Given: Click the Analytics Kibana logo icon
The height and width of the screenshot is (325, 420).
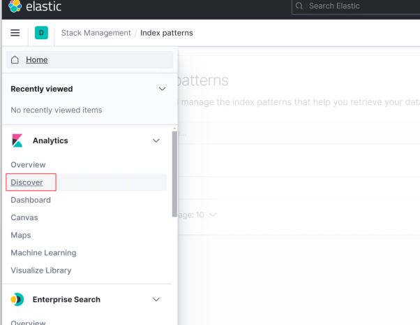Looking at the screenshot, I should click(17, 140).
